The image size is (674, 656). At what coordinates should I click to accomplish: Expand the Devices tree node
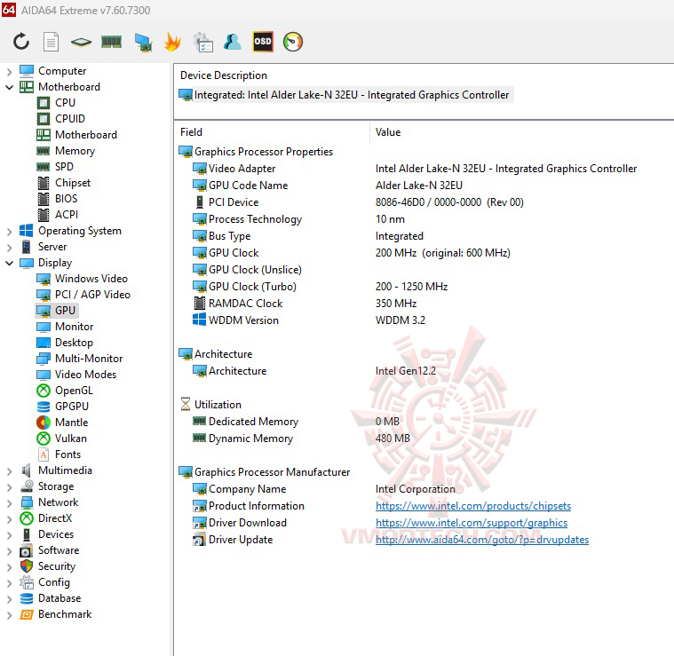point(9,535)
